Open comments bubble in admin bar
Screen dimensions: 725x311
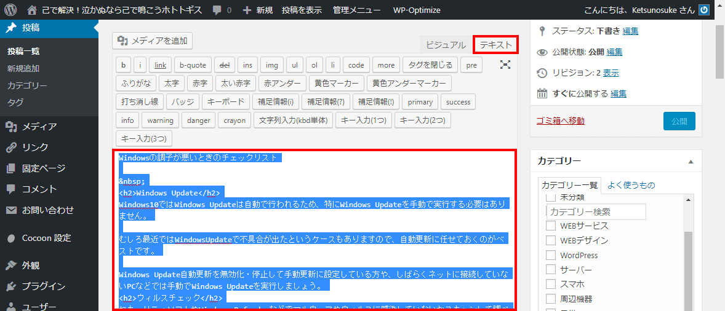click(x=217, y=10)
